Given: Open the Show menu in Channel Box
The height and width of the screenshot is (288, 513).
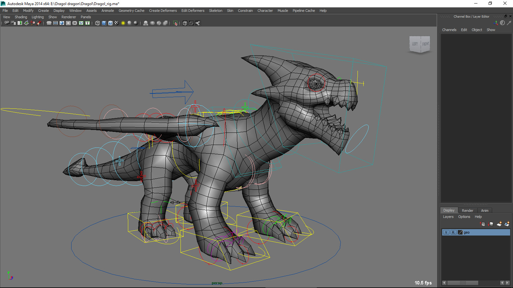Looking at the screenshot, I should (x=491, y=30).
